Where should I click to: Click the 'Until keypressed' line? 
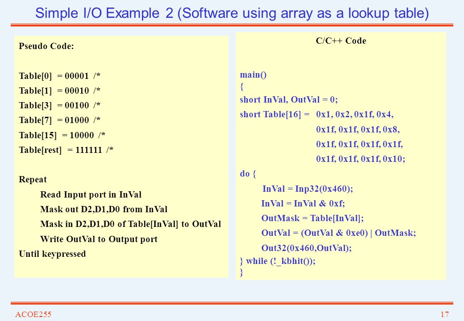[x=52, y=254]
